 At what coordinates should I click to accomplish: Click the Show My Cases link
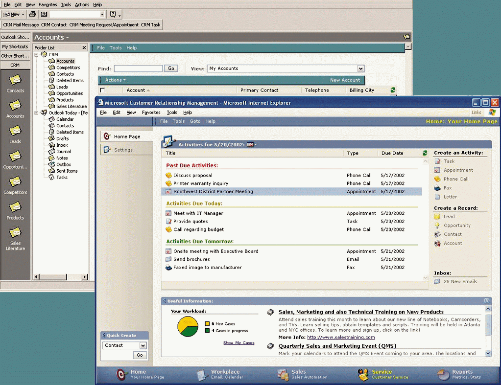pyautogui.click(x=239, y=343)
